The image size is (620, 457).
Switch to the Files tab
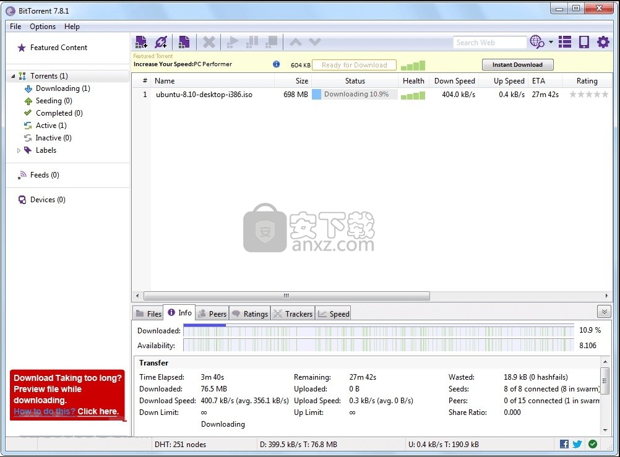pos(149,314)
